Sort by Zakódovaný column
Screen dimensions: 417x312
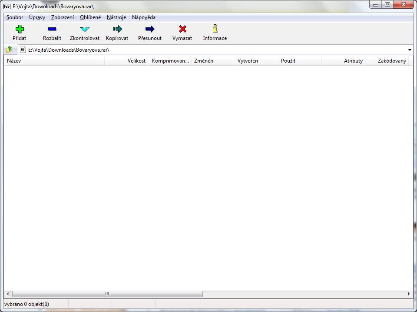[x=387, y=61]
